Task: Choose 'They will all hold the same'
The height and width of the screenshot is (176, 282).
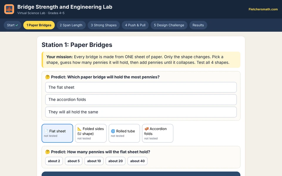Action: click(x=141, y=112)
